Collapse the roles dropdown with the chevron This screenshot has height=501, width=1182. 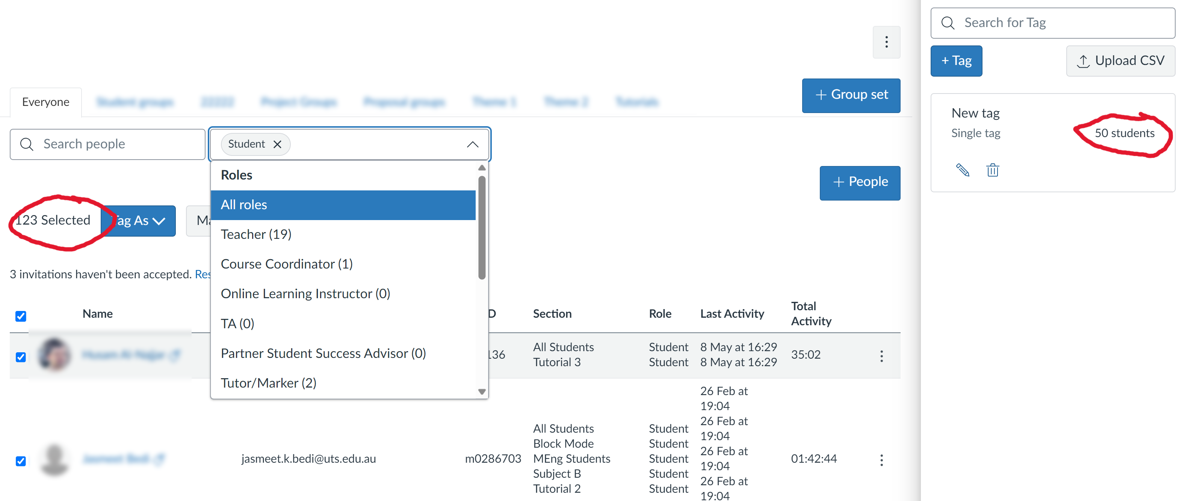tap(472, 145)
